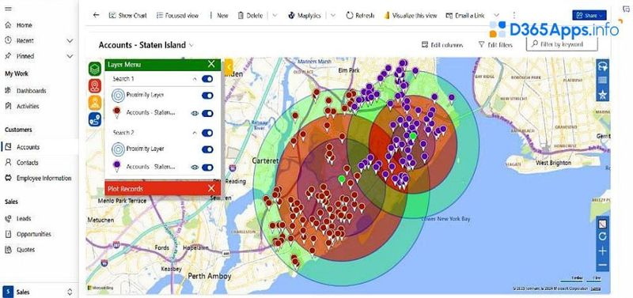Click eye icon for Search 1 Accounts layer
This screenshot has width=633, height=298.
(195, 113)
